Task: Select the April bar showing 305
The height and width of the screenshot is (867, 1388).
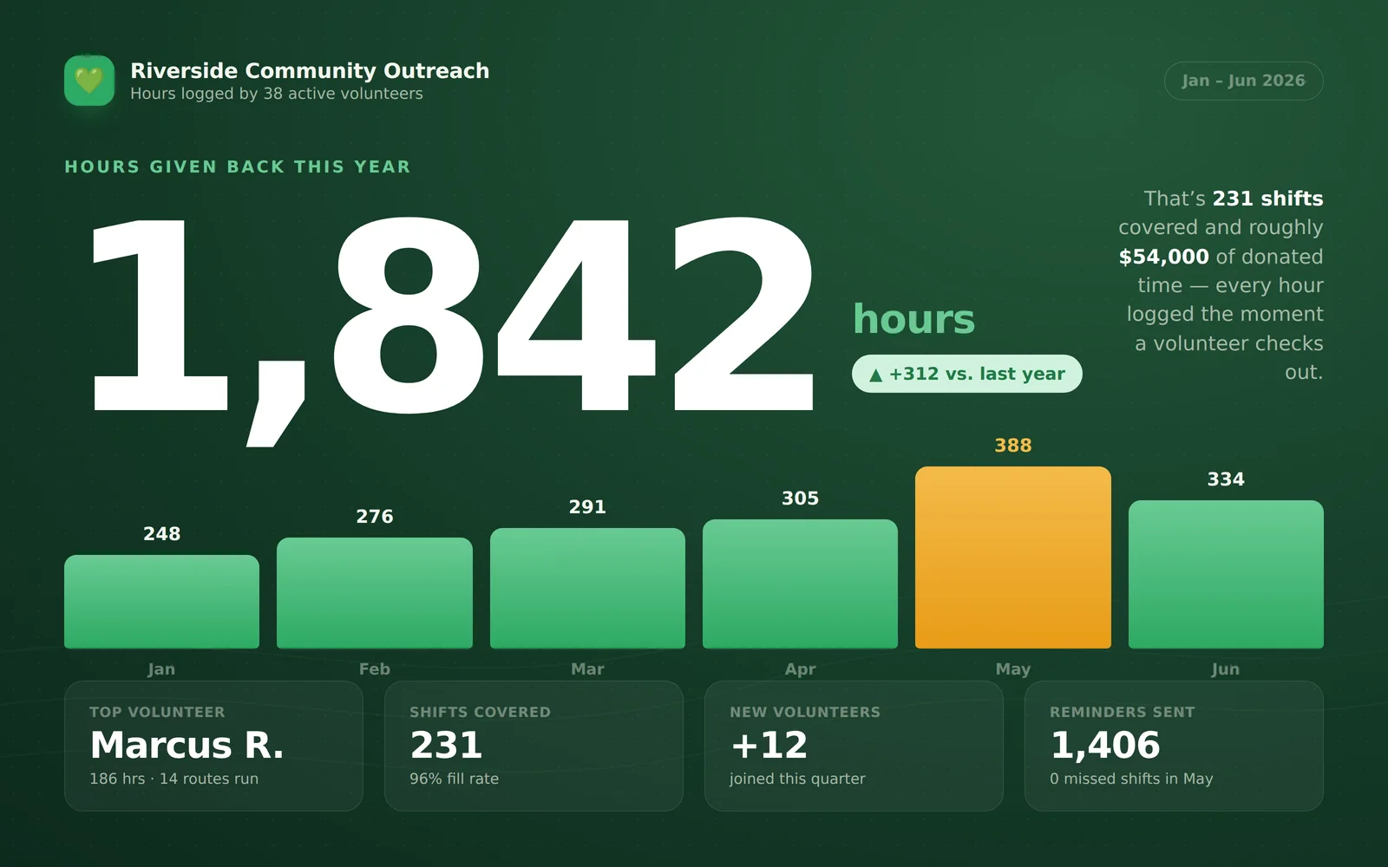Action: tap(800, 583)
